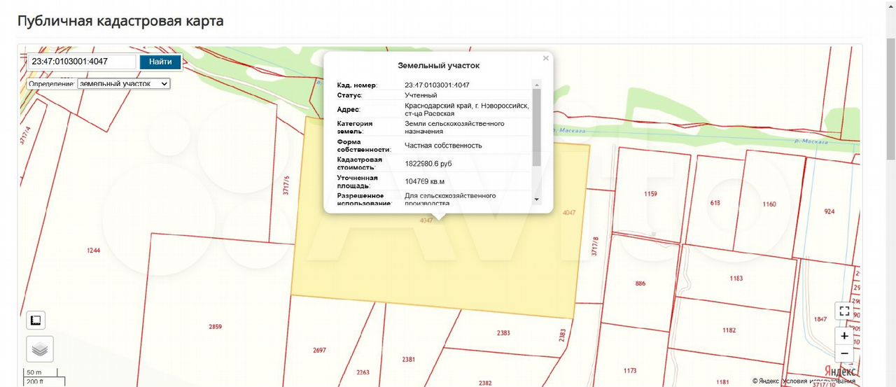This screenshot has height=387, width=896.
Task: Click parcel 1183 on the map
Action: [736, 278]
